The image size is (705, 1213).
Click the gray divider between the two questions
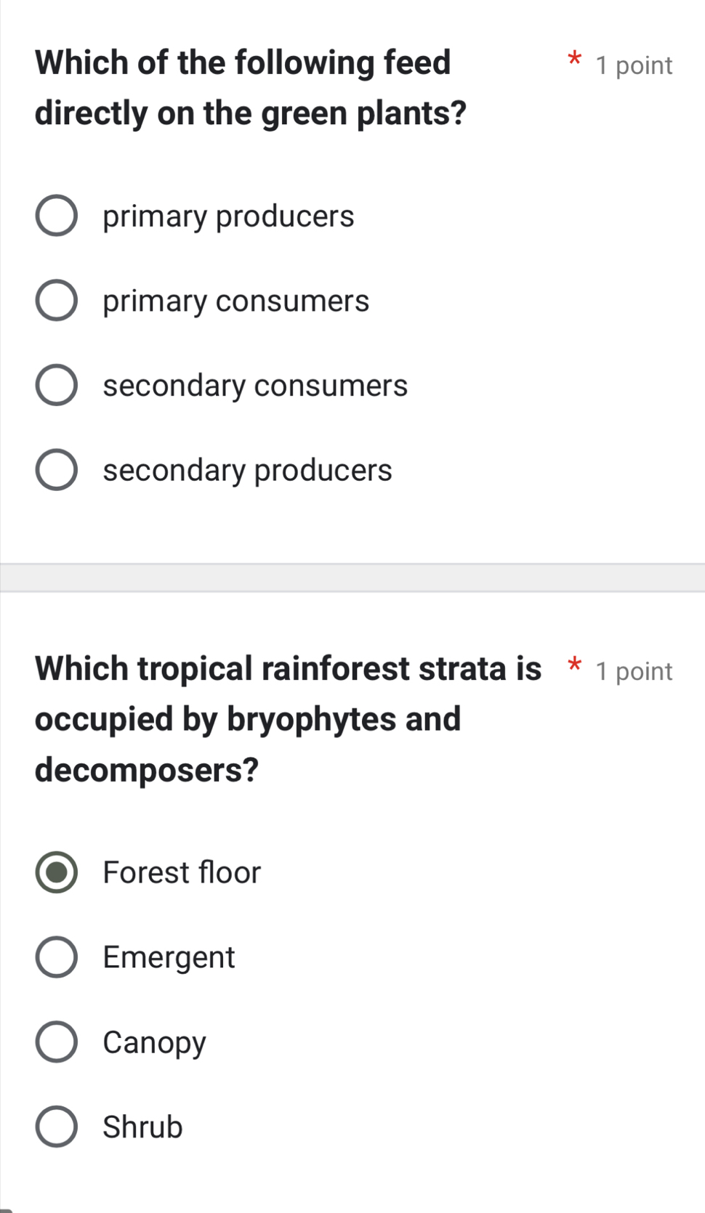point(352,577)
